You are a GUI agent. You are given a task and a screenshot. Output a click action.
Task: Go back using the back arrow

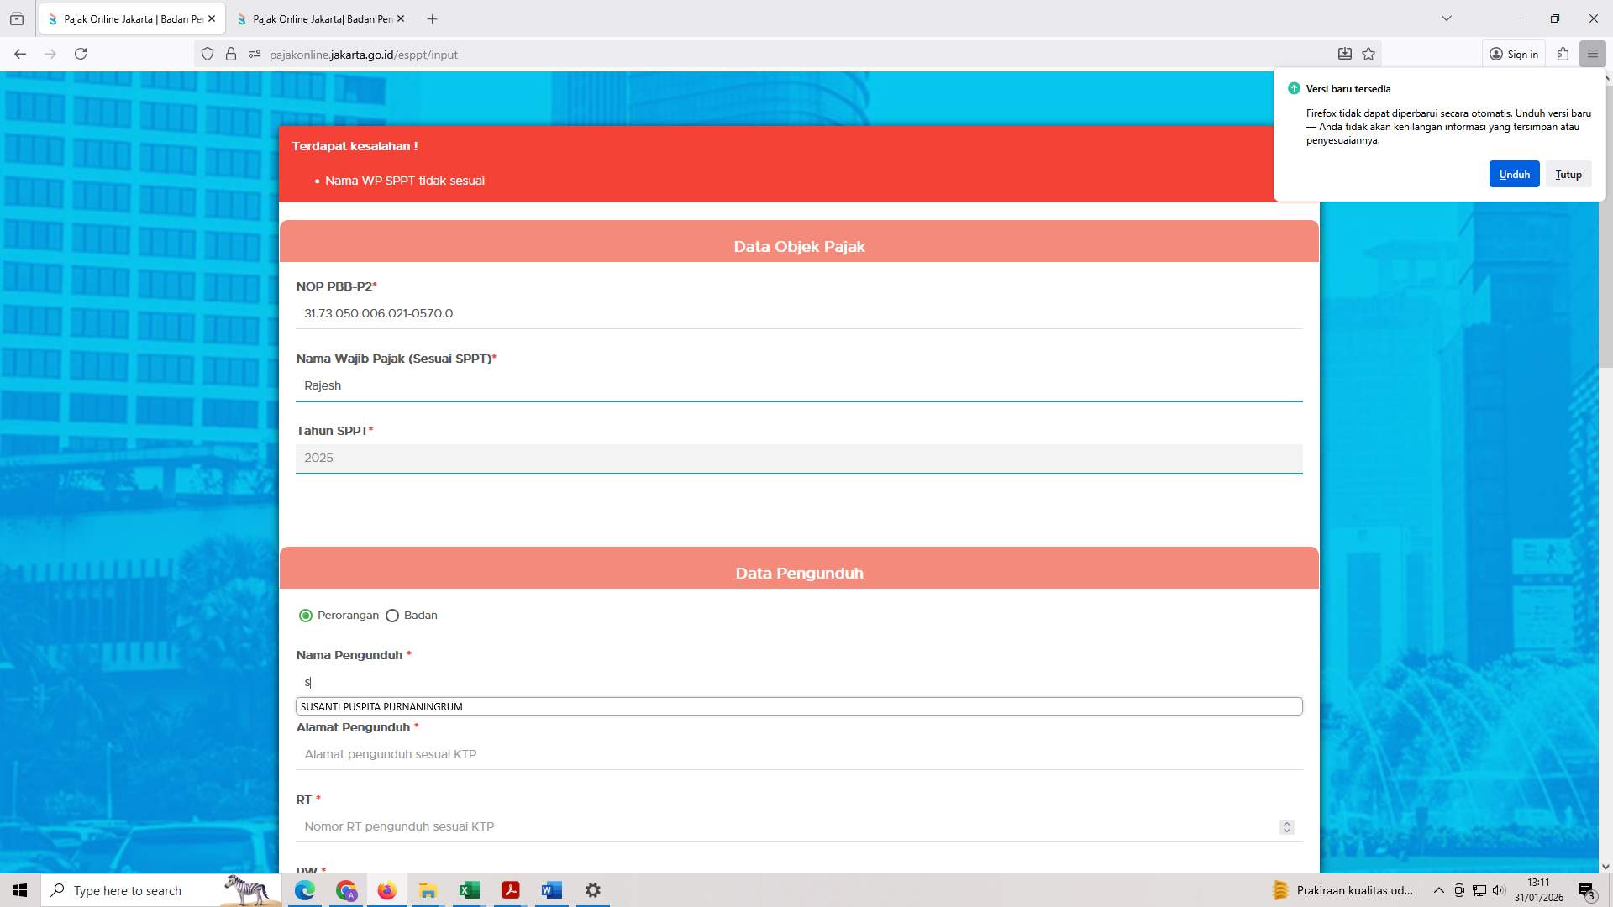[x=19, y=54]
